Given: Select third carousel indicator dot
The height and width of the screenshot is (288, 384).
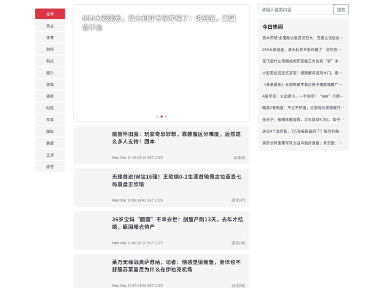Looking at the screenshot, I should 166,117.
